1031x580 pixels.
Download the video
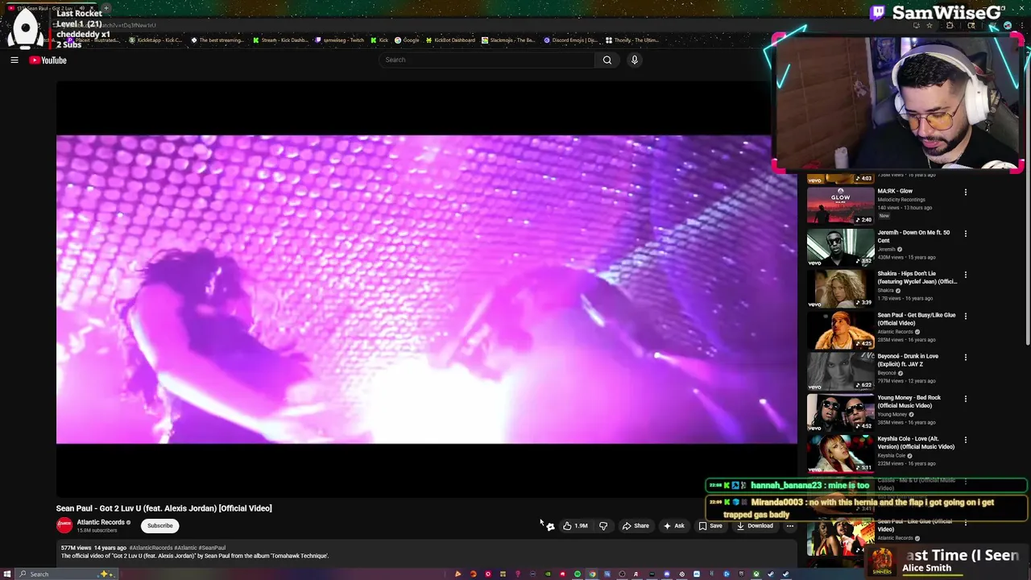[x=755, y=526]
